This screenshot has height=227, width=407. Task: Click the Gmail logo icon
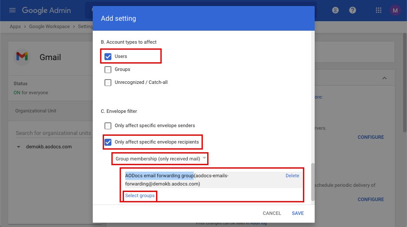click(22, 57)
